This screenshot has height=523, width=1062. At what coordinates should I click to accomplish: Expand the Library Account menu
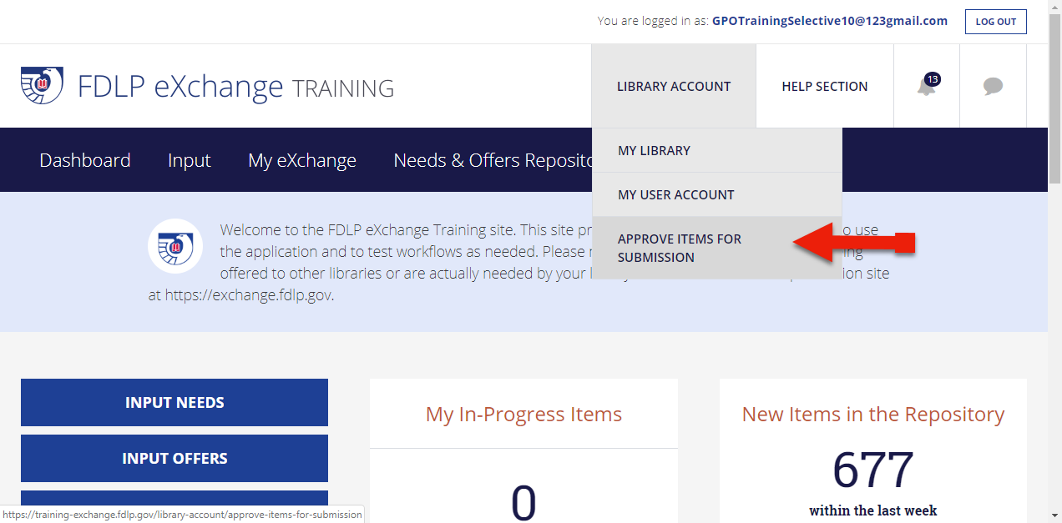(674, 86)
